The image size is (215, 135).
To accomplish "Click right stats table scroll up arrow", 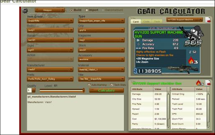I will coord(208,93).
